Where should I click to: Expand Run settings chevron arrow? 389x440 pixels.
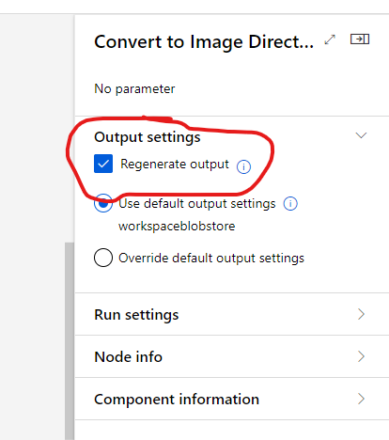[361, 314]
